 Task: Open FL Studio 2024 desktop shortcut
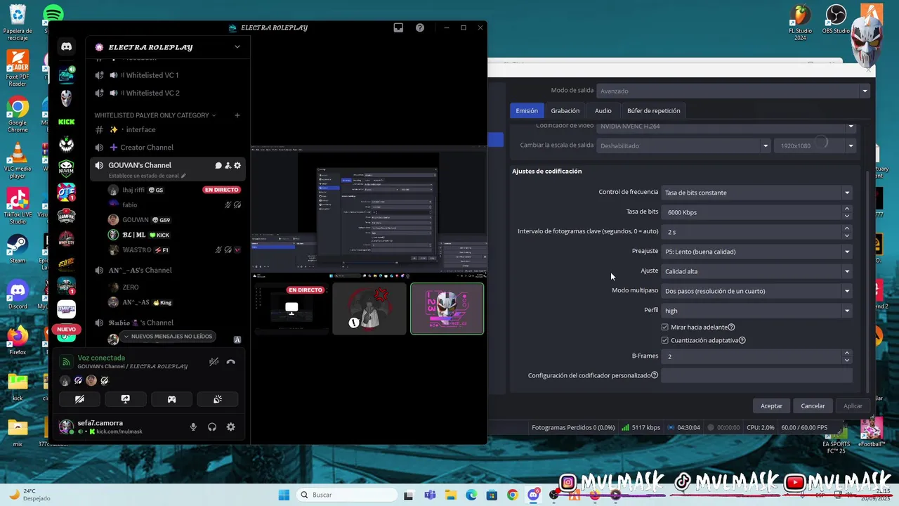tap(800, 22)
